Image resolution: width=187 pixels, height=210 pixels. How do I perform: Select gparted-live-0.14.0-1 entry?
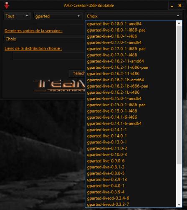[131, 136]
